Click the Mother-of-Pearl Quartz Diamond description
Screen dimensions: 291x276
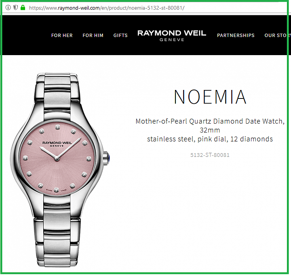[210, 121]
